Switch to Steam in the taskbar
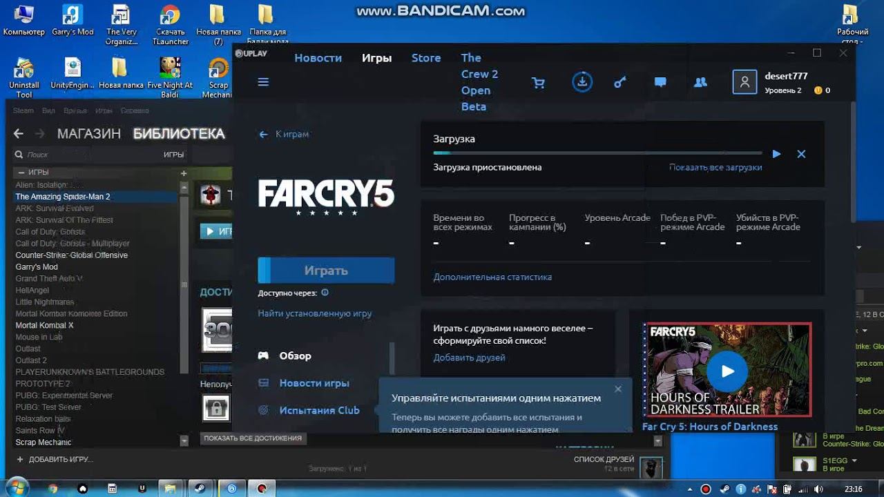 202,488
